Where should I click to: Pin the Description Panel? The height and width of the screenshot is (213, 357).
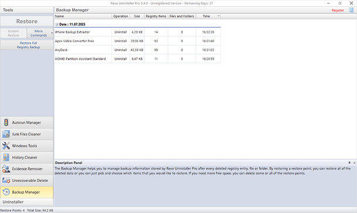point(349,163)
